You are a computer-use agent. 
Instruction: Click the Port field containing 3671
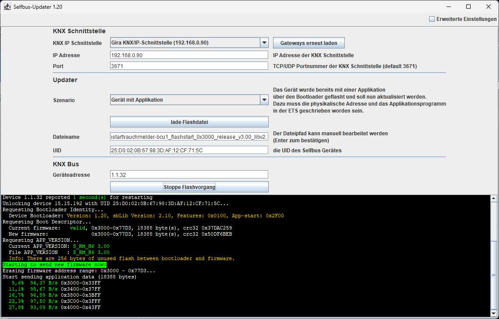pos(189,65)
